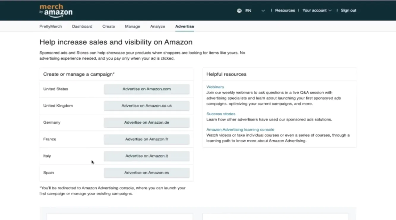The image size is (396, 220).
Task: Expand the EN language dropdown chevron
Action: (263, 11)
